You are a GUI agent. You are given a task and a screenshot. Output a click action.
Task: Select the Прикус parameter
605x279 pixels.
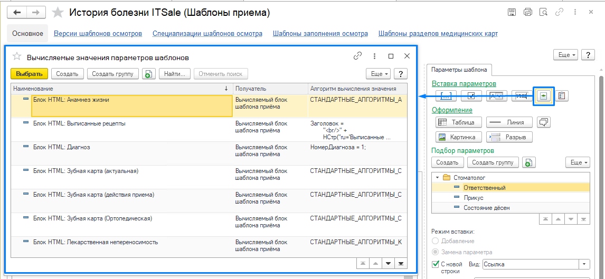coord(511,198)
